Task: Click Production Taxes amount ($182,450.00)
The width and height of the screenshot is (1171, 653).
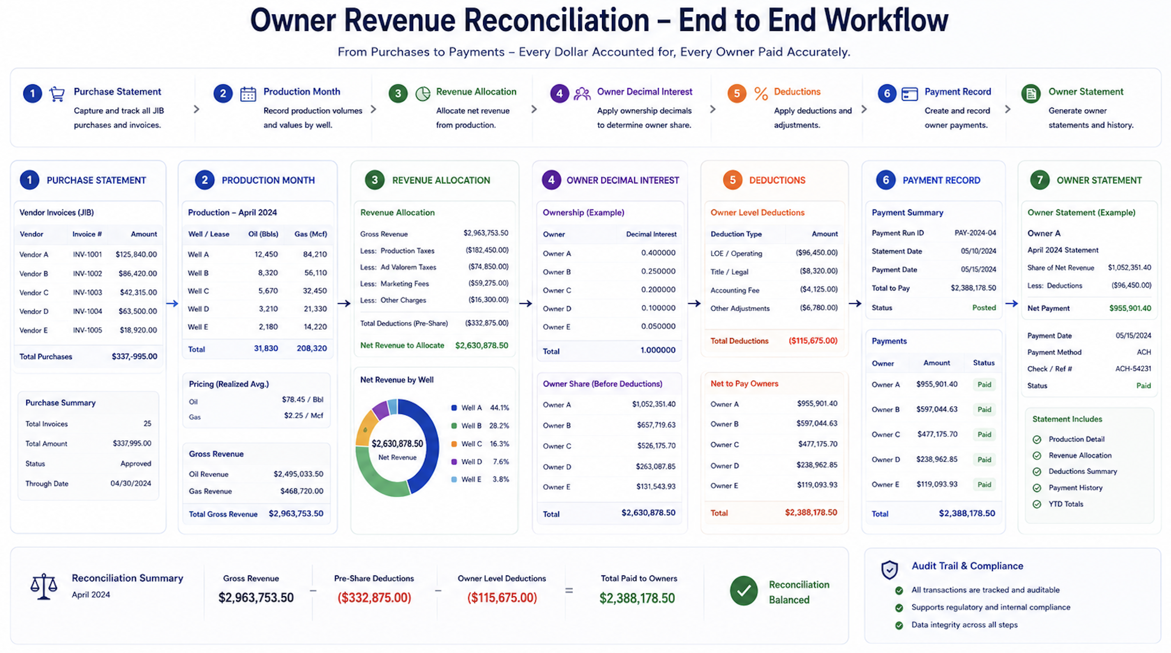Action: click(487, 250)
